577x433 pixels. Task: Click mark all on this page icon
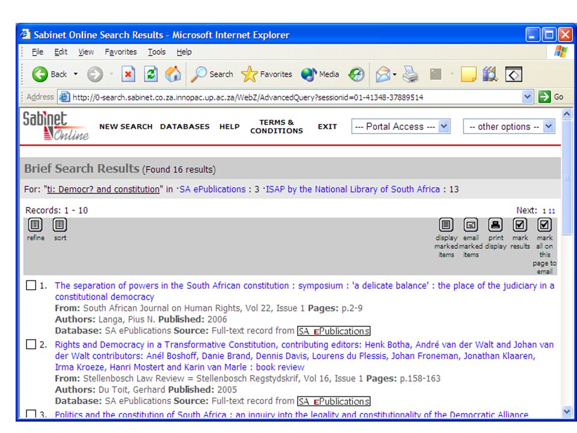tap(545, 224)
